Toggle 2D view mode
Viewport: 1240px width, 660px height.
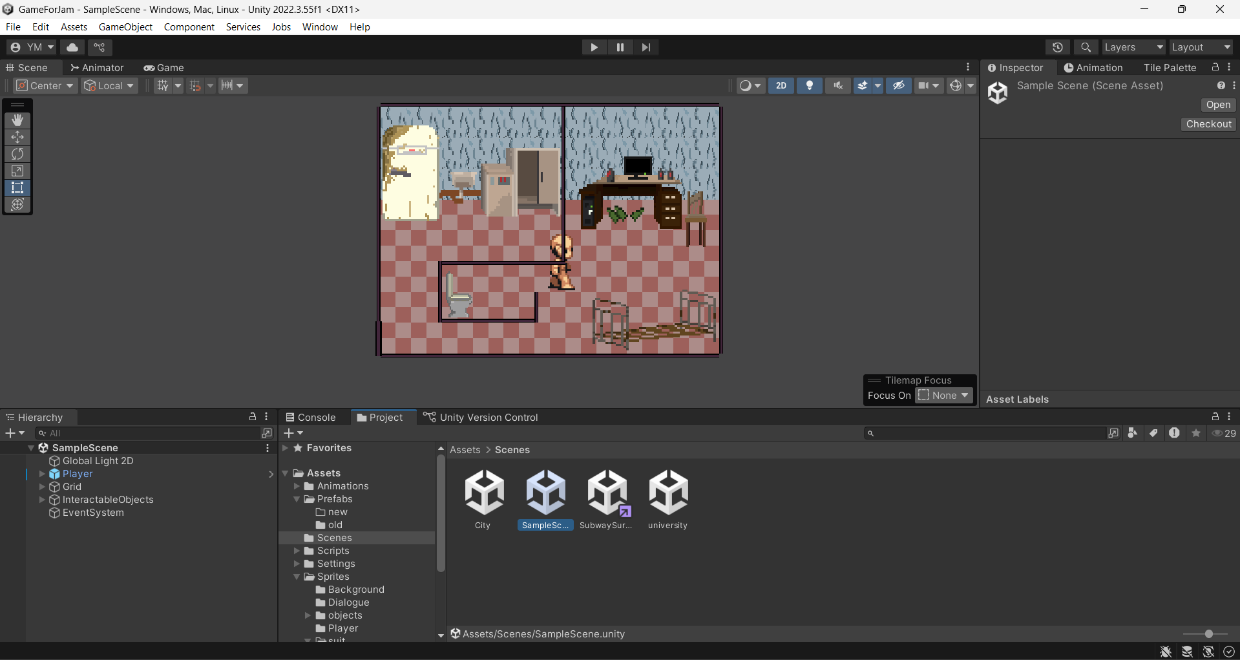[x=781, y=85]
